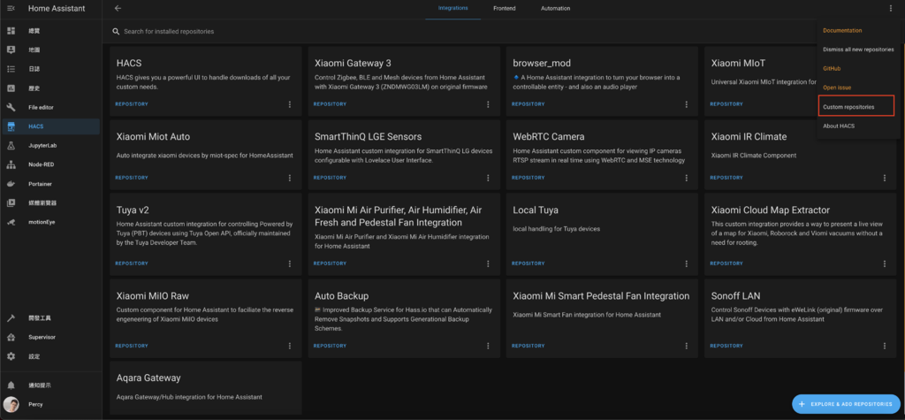The height and width of the screenshot is (420, 905).
Task: Open Repository link on Sonoff LAN card
Action: tap(726, 346)
